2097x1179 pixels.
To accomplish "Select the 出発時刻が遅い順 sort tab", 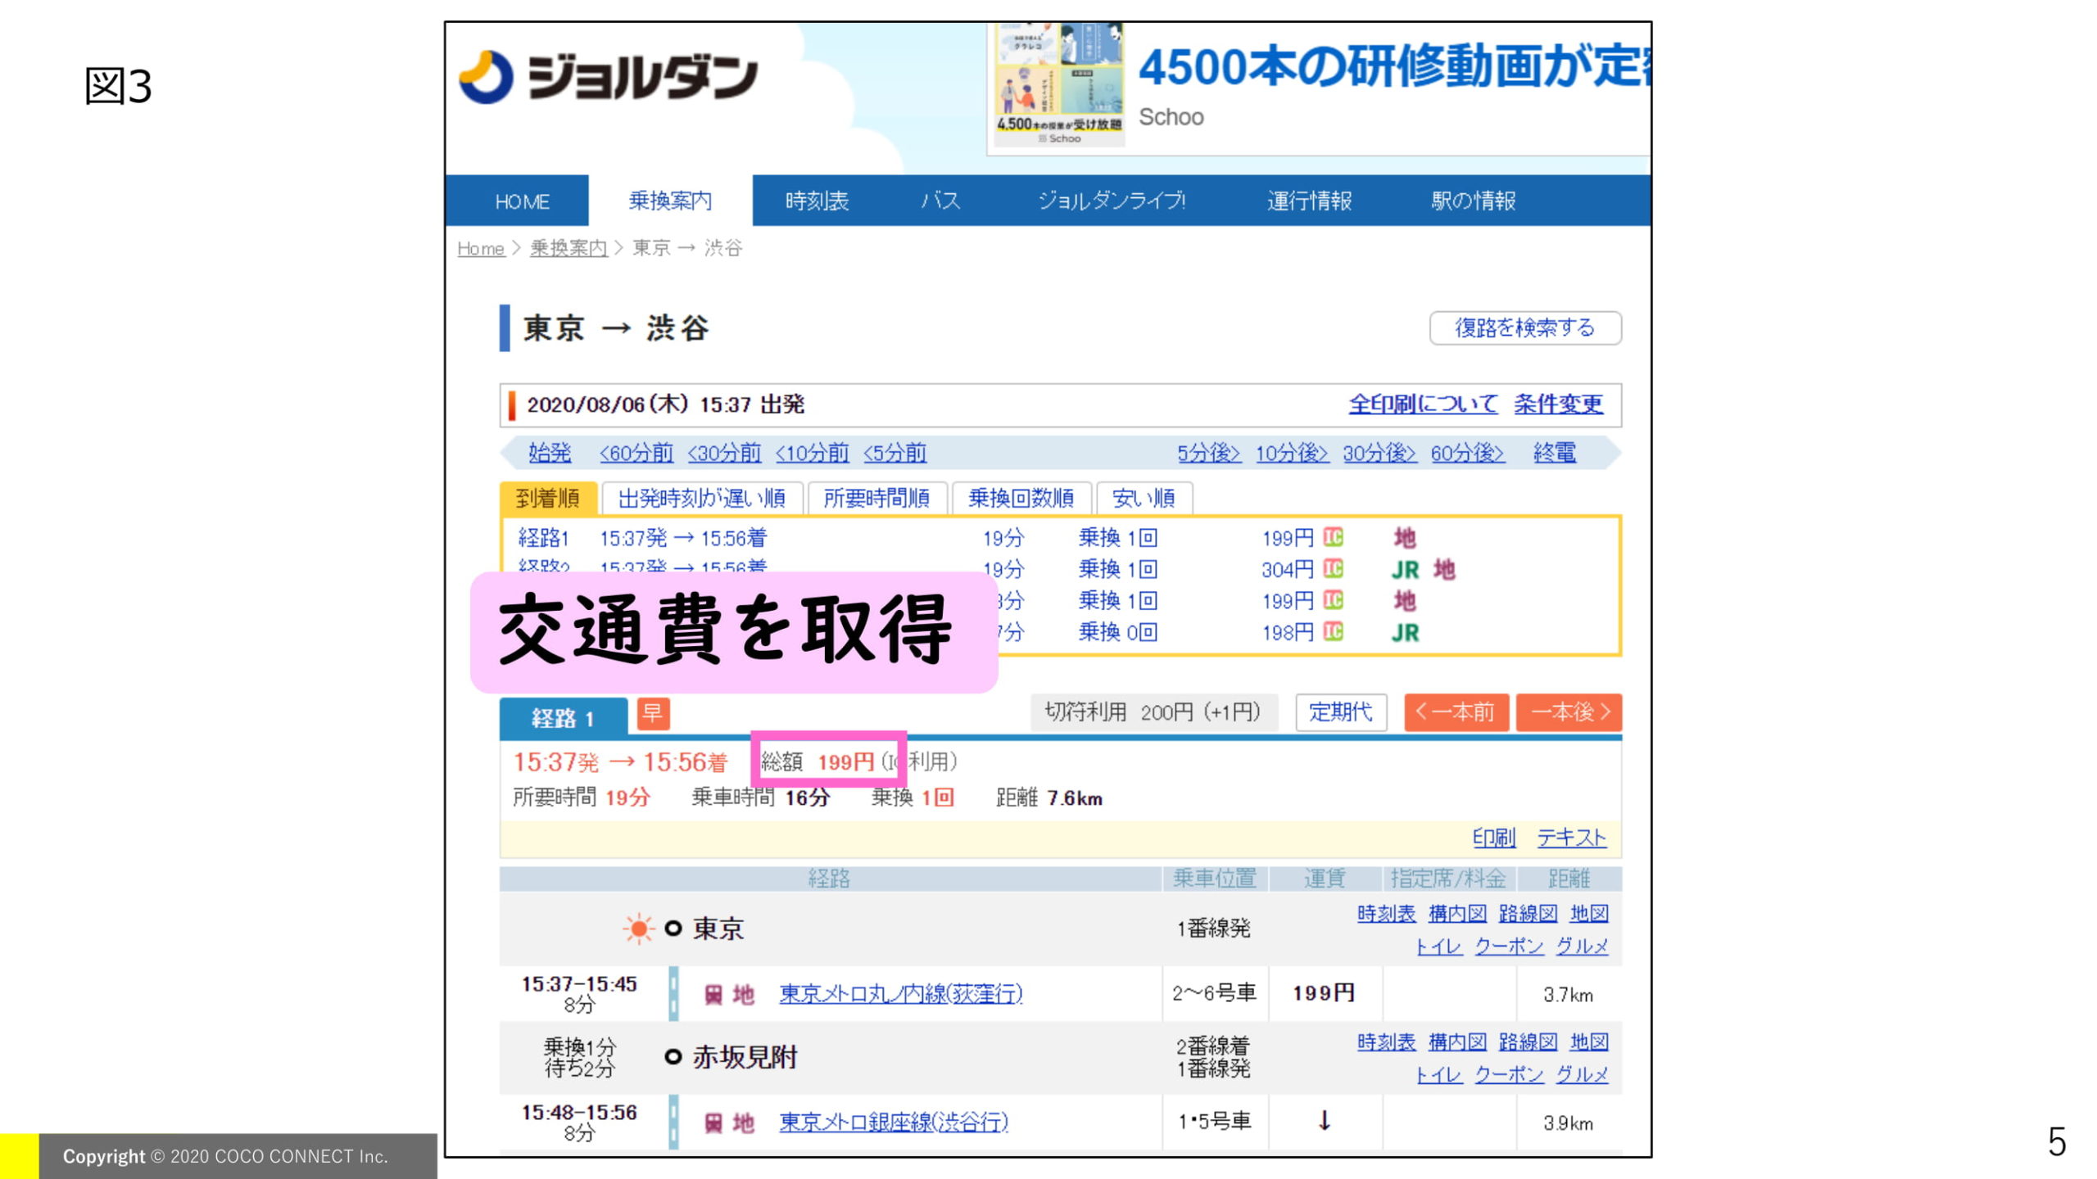I will click(702, 498).
